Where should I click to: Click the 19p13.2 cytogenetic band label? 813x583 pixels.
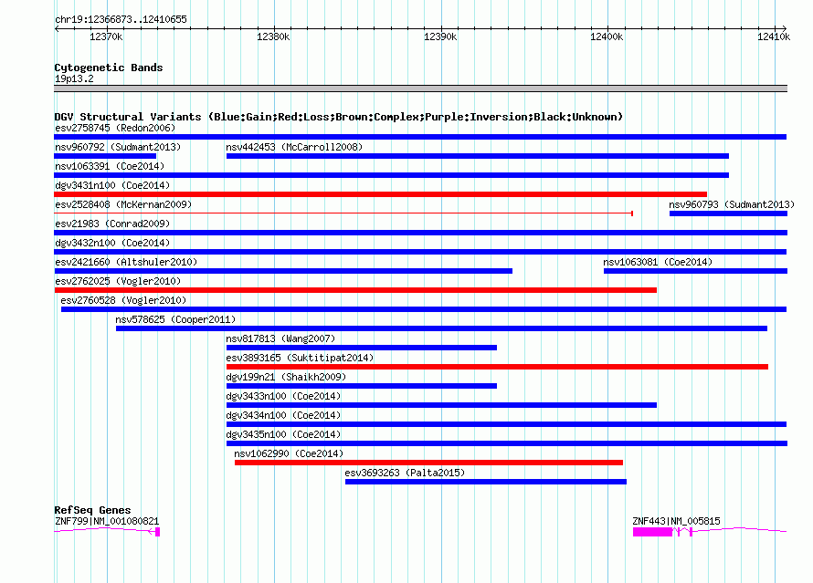pos(74,78)
